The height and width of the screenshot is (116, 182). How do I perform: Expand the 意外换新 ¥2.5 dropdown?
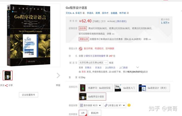(90, 105)
